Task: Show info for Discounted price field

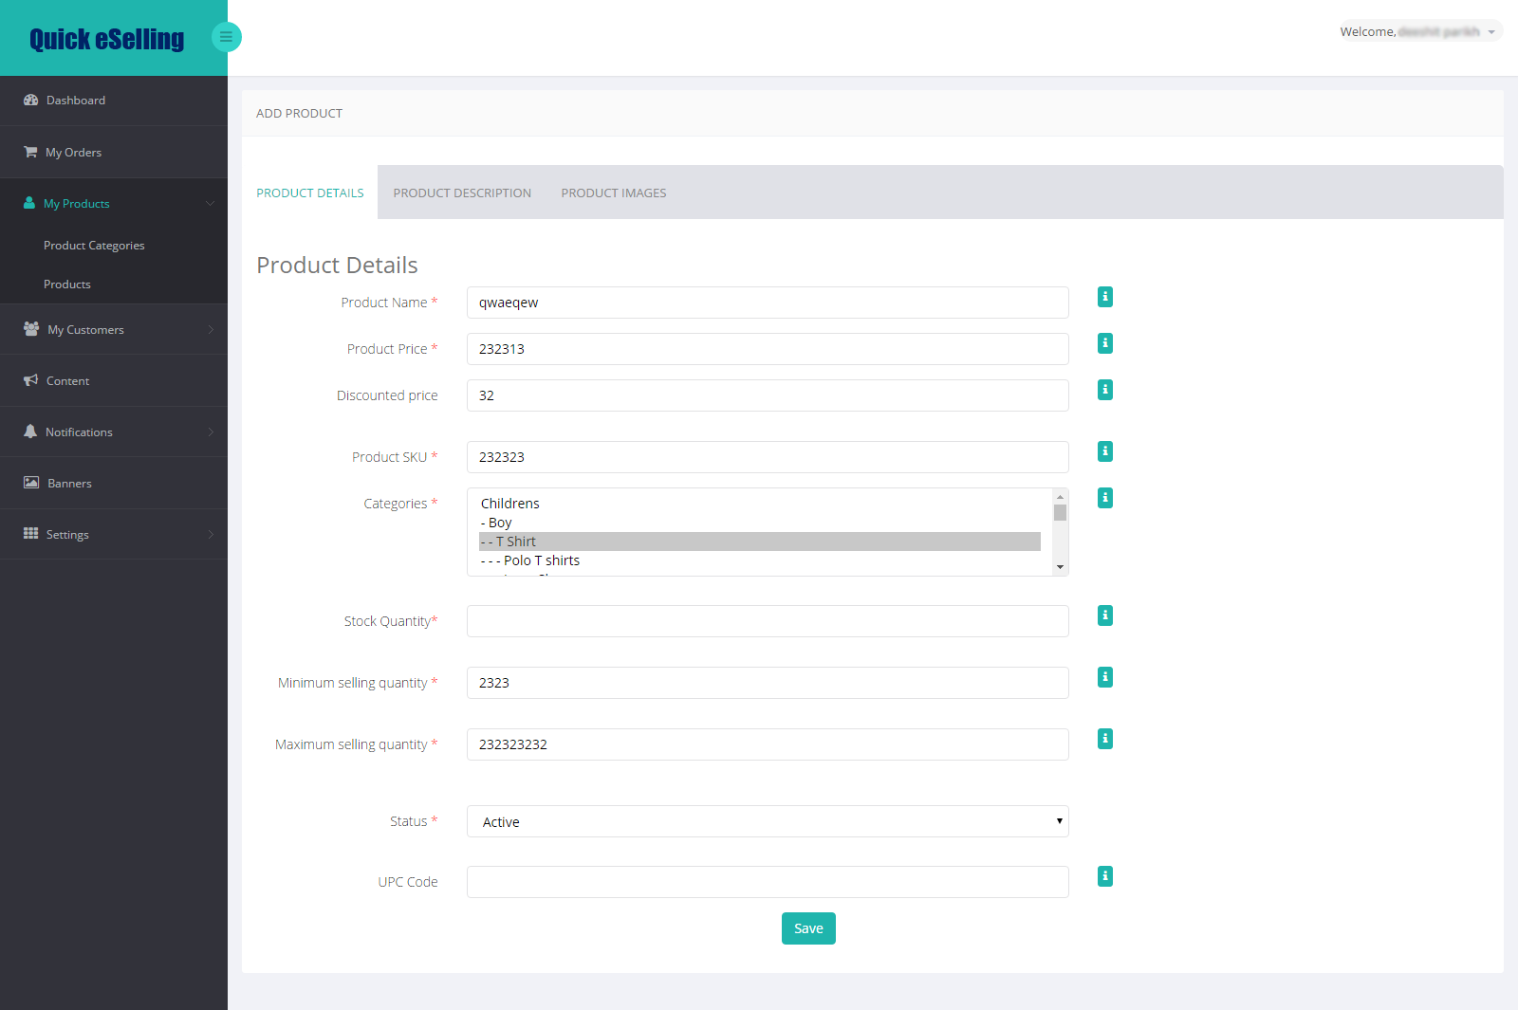Action: 1105,390
